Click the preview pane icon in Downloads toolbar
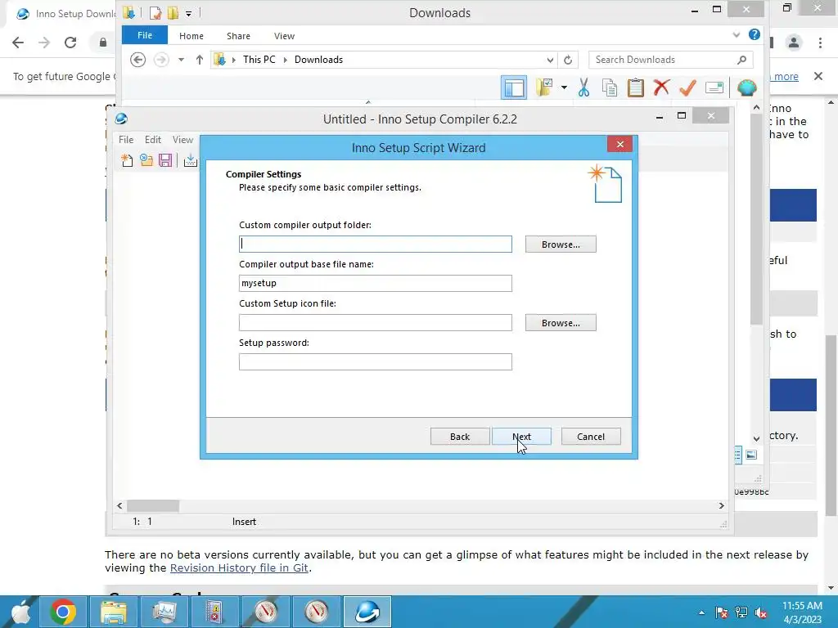 (514, 87)
